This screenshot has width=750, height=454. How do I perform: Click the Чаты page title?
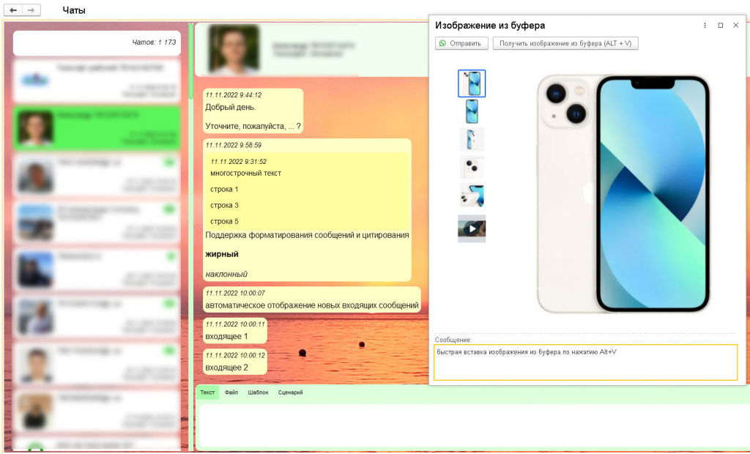pyautogui.click(x=74, y=10)
